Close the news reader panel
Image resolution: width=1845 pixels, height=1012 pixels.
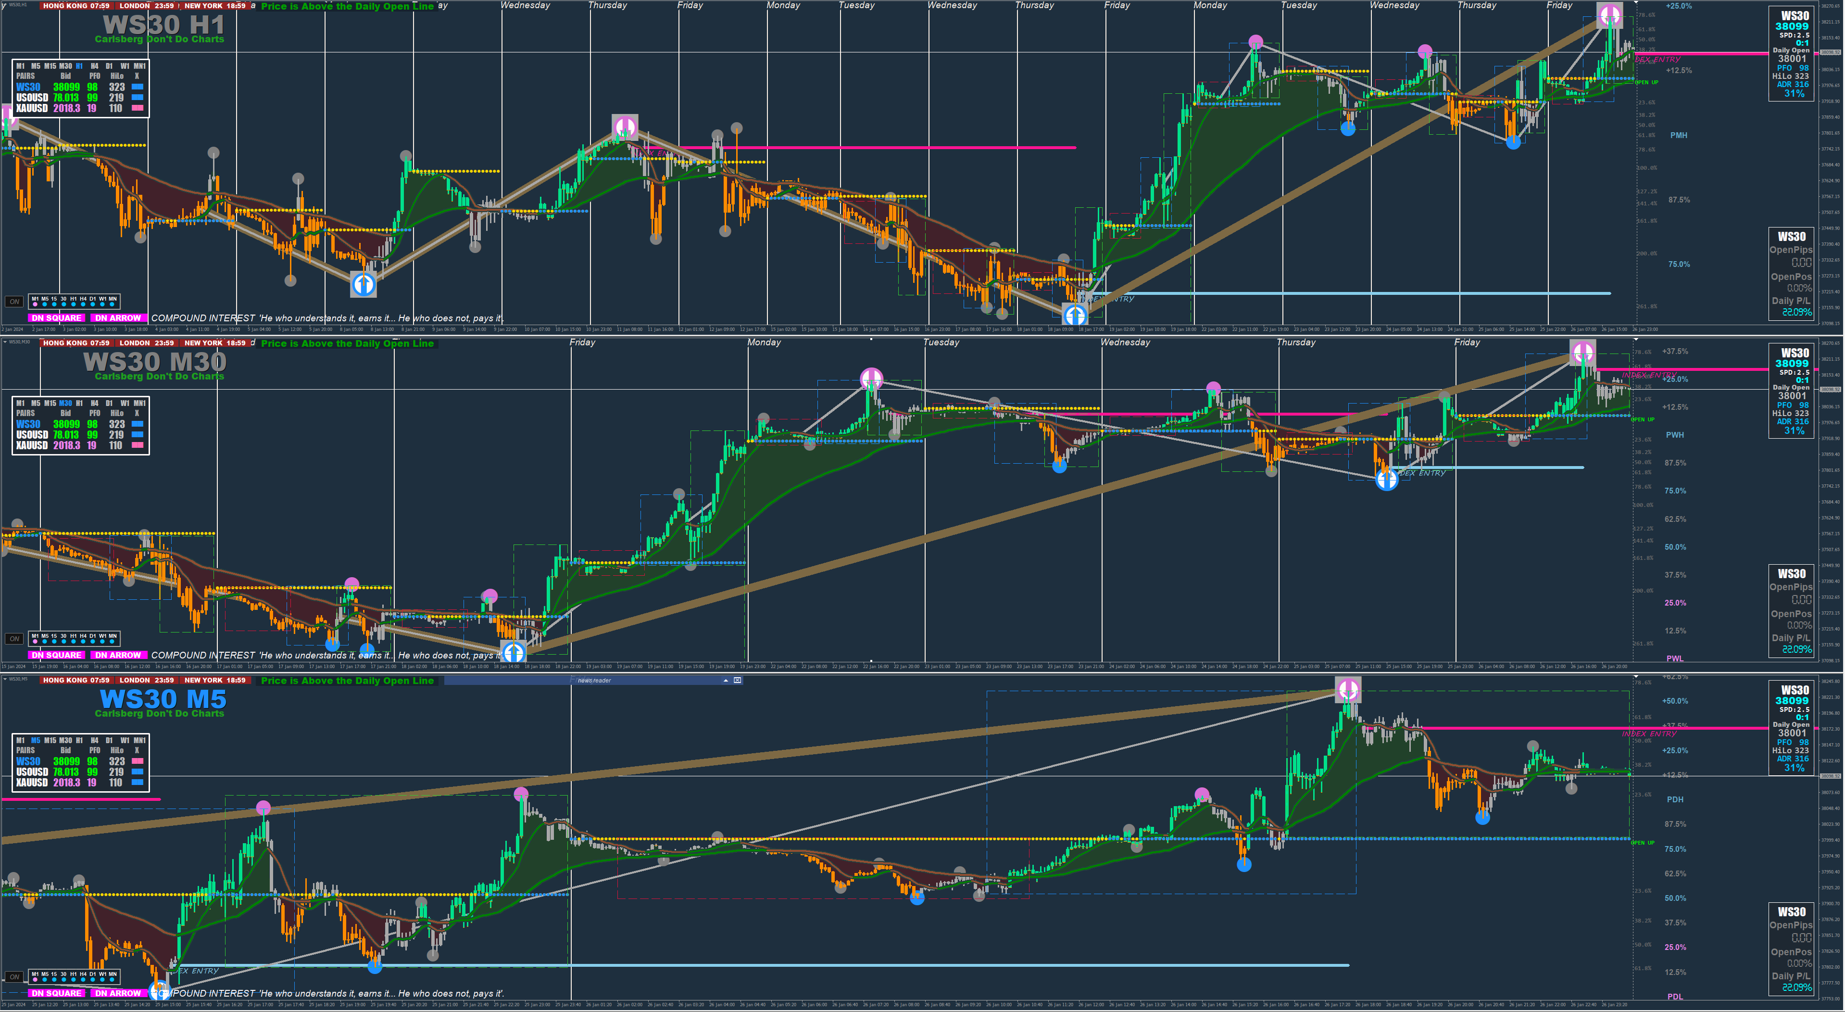pyautogui.click(x=737, y=681)
